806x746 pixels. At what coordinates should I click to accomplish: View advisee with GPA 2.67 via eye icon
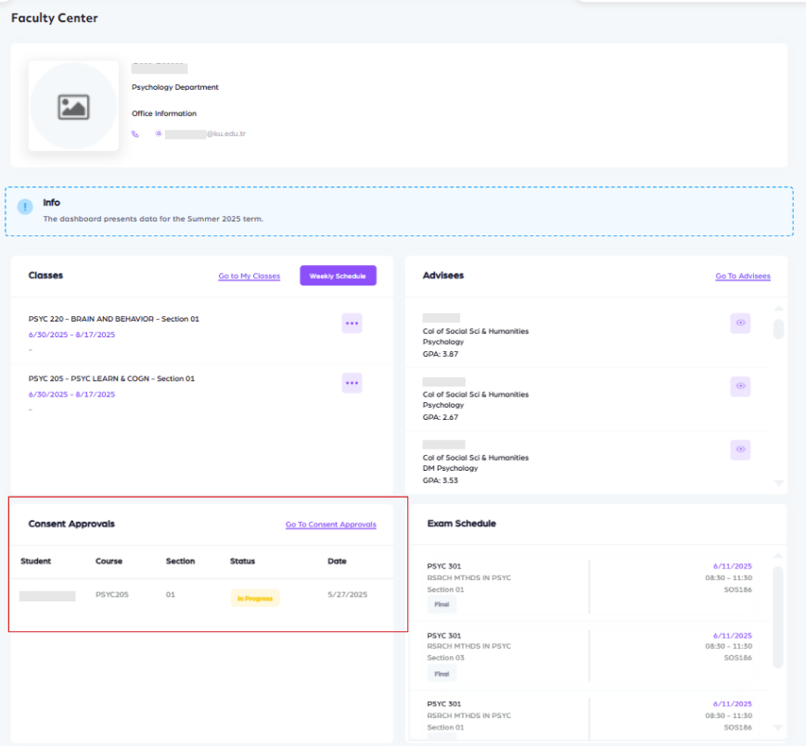pos(740,386)
